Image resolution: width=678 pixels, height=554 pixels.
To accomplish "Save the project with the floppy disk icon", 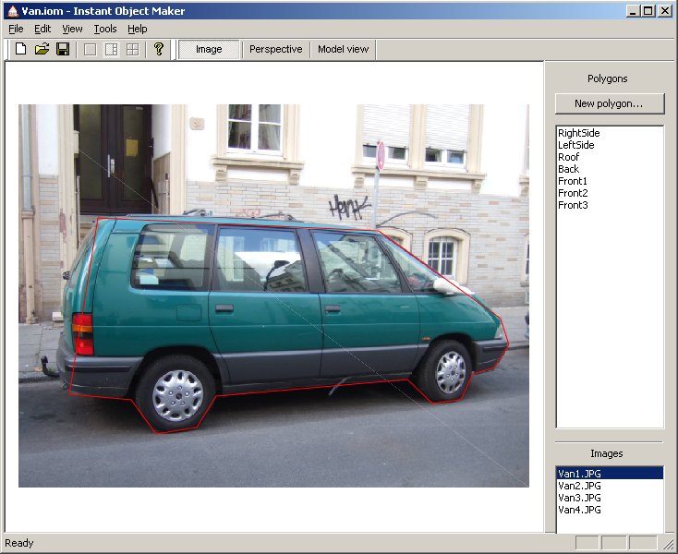I will (x=63, y=49).
